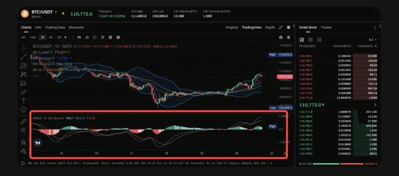Click the Bitcoin coin logo
The image size is (399, 176).
(x=25, y=14)
